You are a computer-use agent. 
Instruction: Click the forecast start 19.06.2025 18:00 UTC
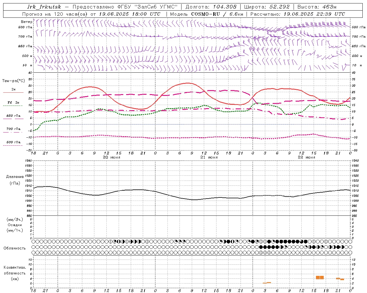[130, 14]
